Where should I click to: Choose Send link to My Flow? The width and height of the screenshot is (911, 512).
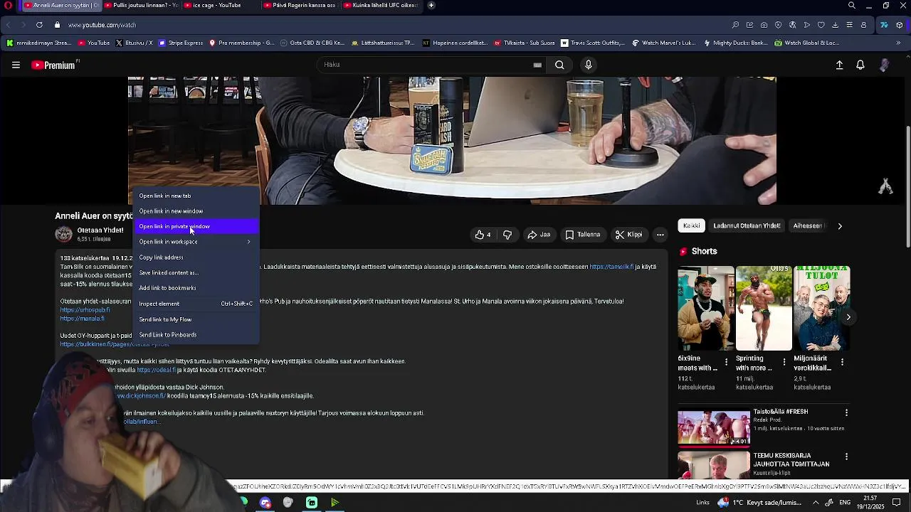(x=196, y=319)
